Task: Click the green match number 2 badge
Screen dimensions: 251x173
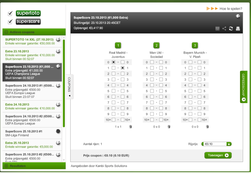Action: 156,45
